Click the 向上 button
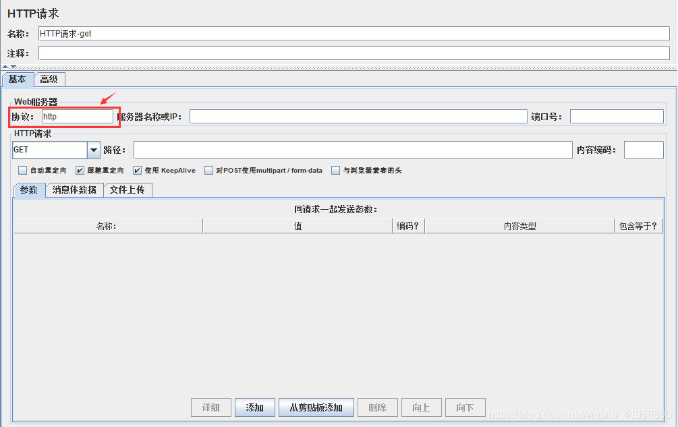This screenshot has height=427, width=678. pos(421,407)
